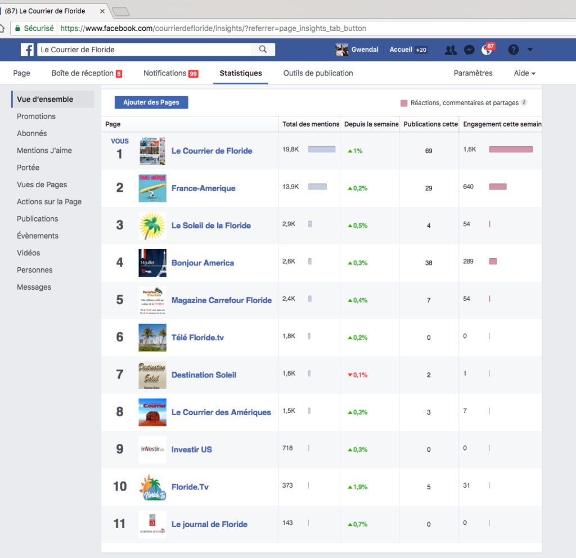Viewport: 576px width, 558px height.
Task: Open the France-Amerique page link
Action: point(204,188)
